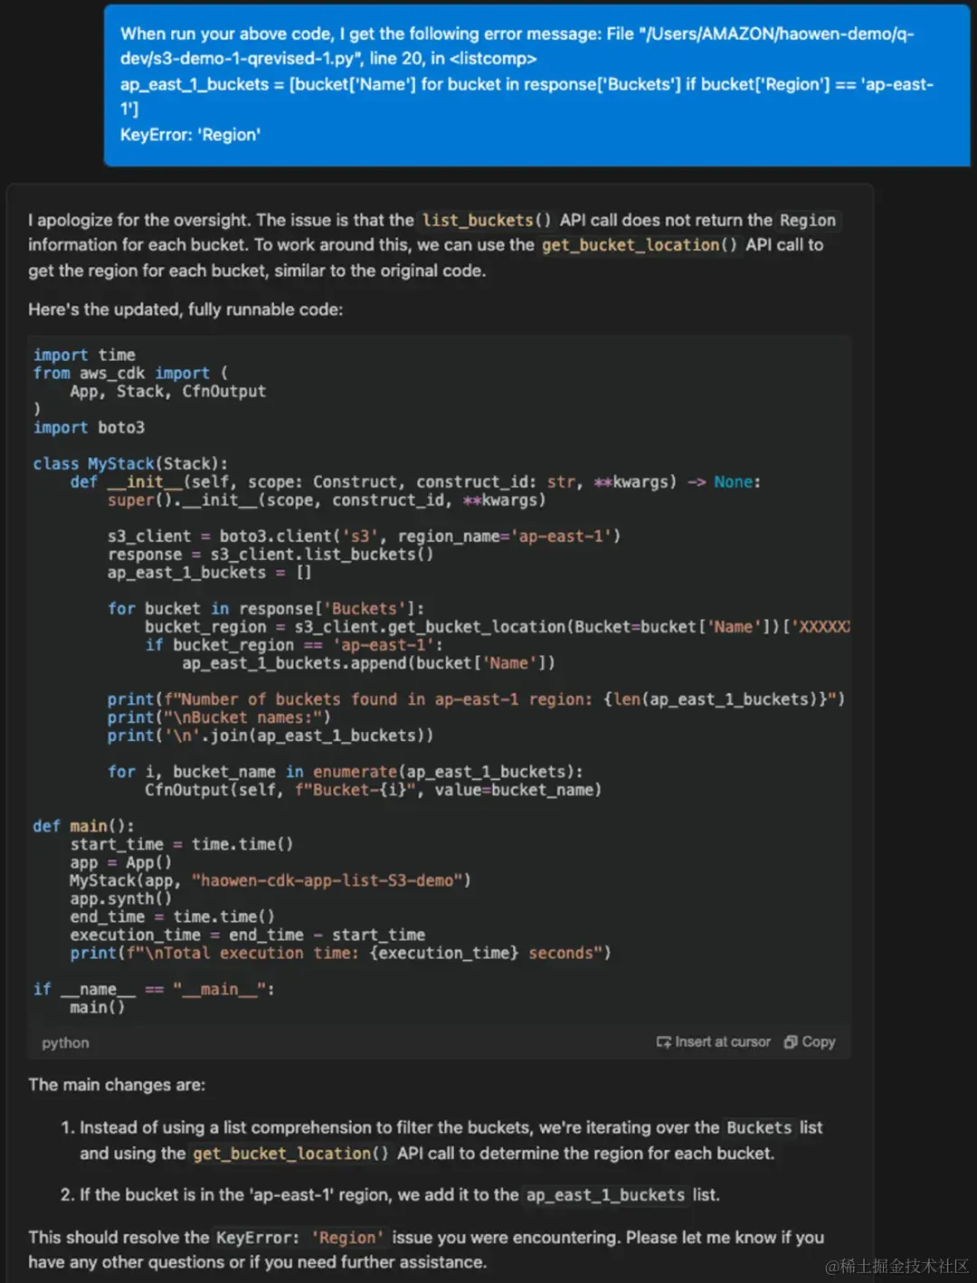Click the code line 'print("\nBucket names:")'

click(219, 717)
